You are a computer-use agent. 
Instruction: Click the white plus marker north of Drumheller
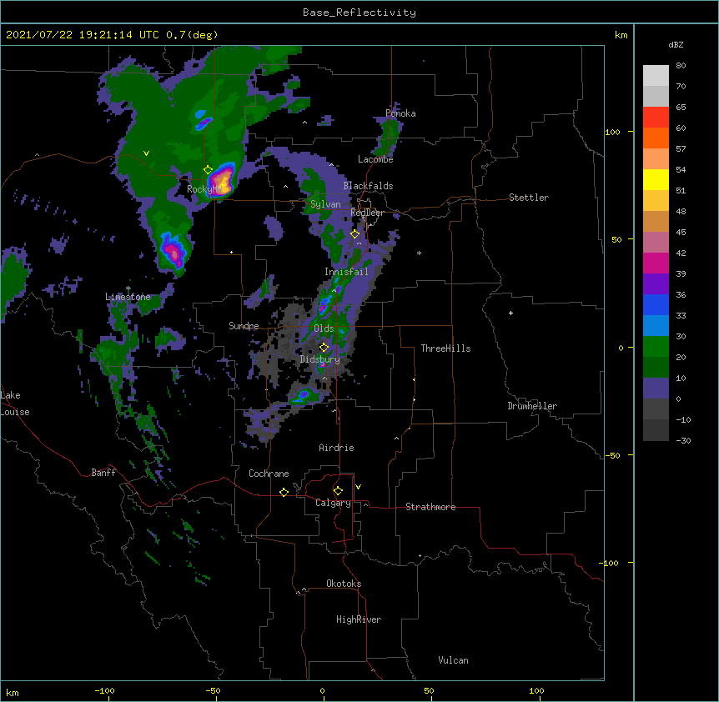[x=510, y=313]
